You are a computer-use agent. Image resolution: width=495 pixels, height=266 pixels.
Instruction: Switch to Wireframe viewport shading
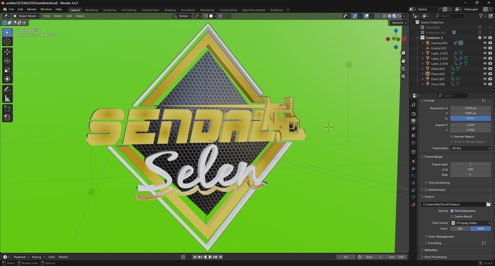[x=385, y=16]
